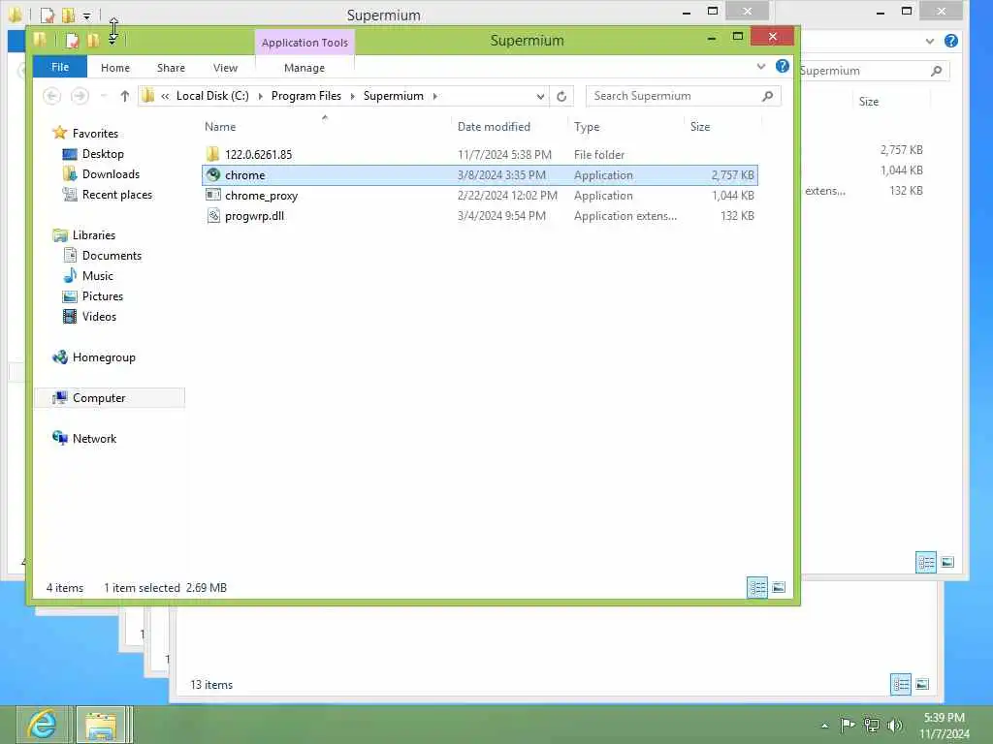Click Size column in background Supermium window

[869, 101]
